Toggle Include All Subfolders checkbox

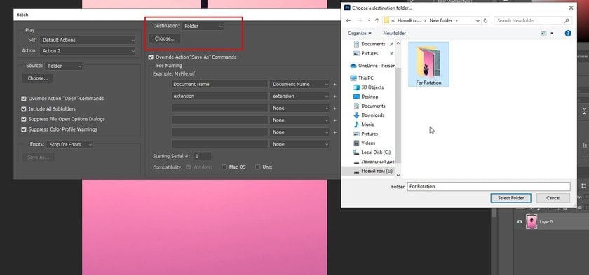tap(24, 109)
